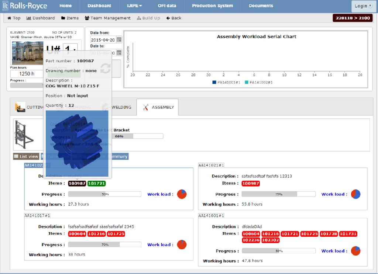The width and height of the screenshot is (378, 274).
Task: Click work load pie chart in AA141017#1
Action: pos(182,244)
